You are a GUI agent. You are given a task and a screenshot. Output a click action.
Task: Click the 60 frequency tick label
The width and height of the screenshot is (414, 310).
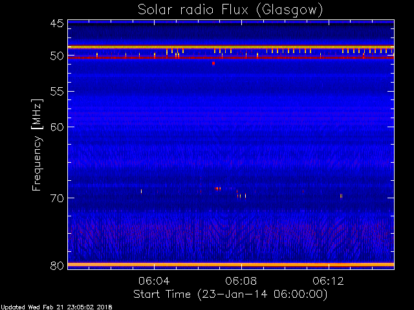click(57, 127)
